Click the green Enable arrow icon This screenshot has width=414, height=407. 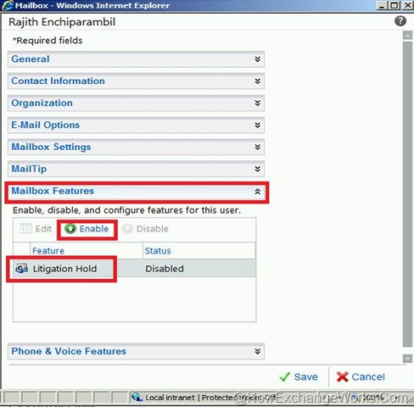coord(70,229)
